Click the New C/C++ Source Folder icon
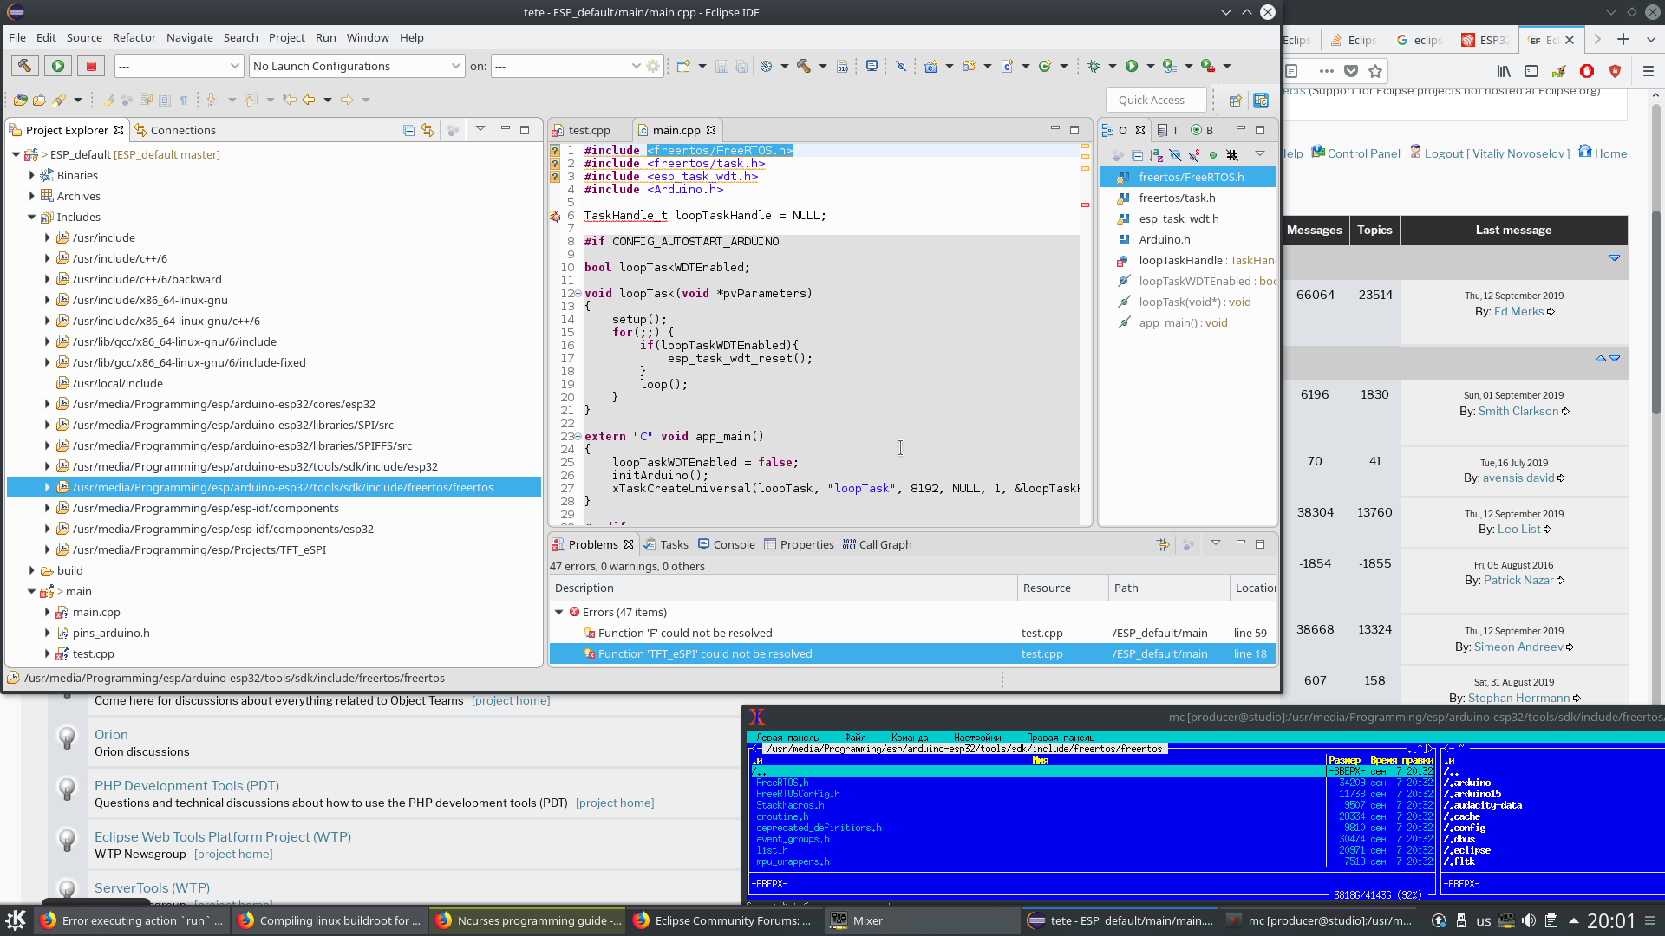This screenshot has width=1665, height=936. point(969,66)
